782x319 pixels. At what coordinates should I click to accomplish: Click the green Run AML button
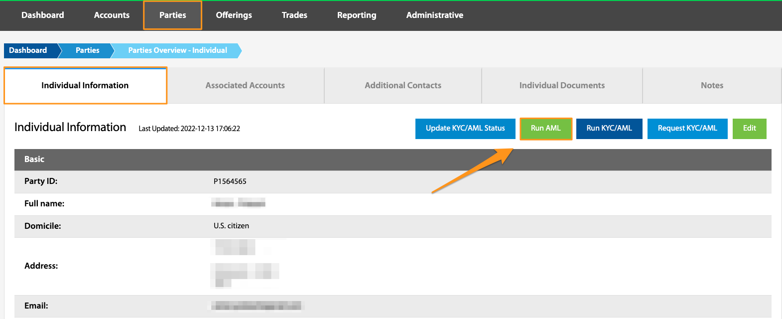pos(546,129)
